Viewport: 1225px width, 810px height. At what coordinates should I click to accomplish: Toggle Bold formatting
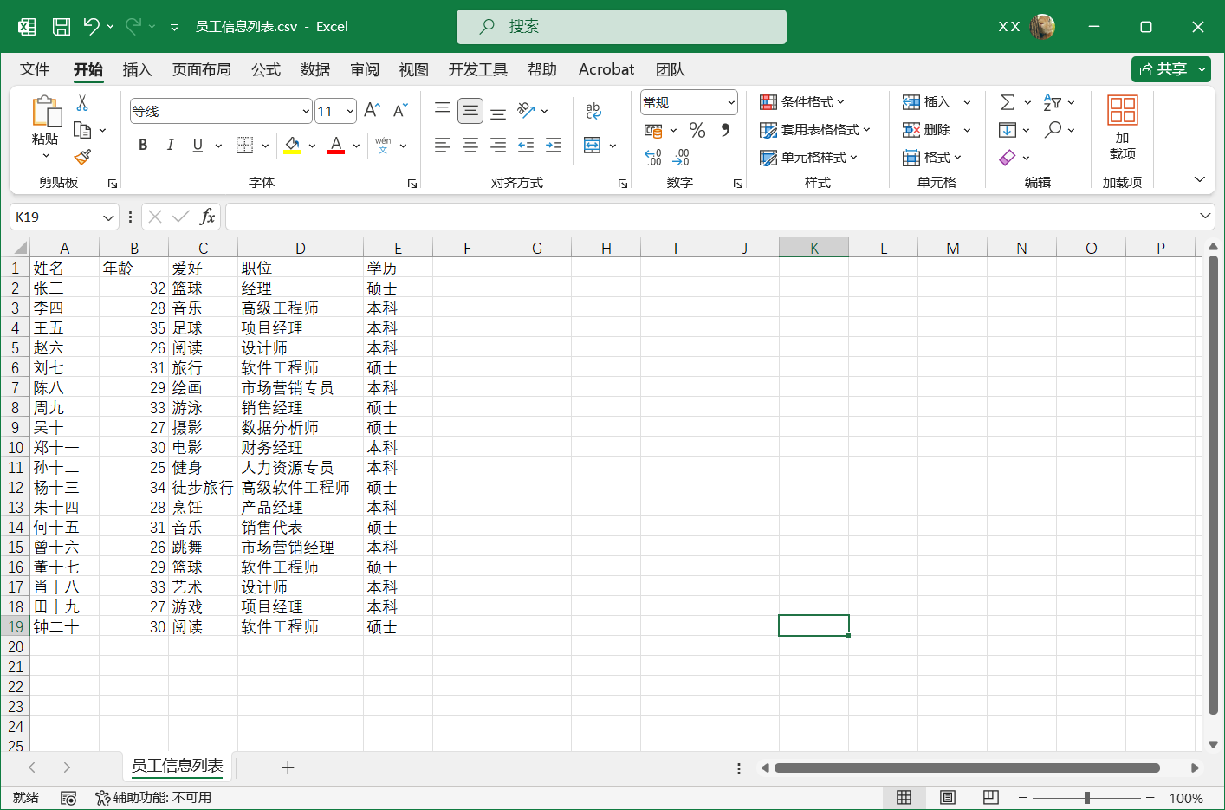(x=142, y=145)
